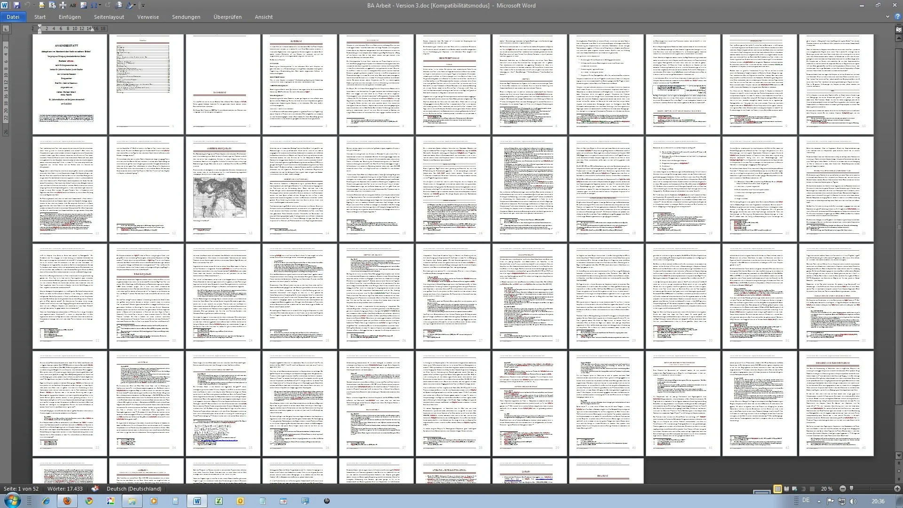Switch to Print Layout view
903x508 pixels.
pos(778,489)
